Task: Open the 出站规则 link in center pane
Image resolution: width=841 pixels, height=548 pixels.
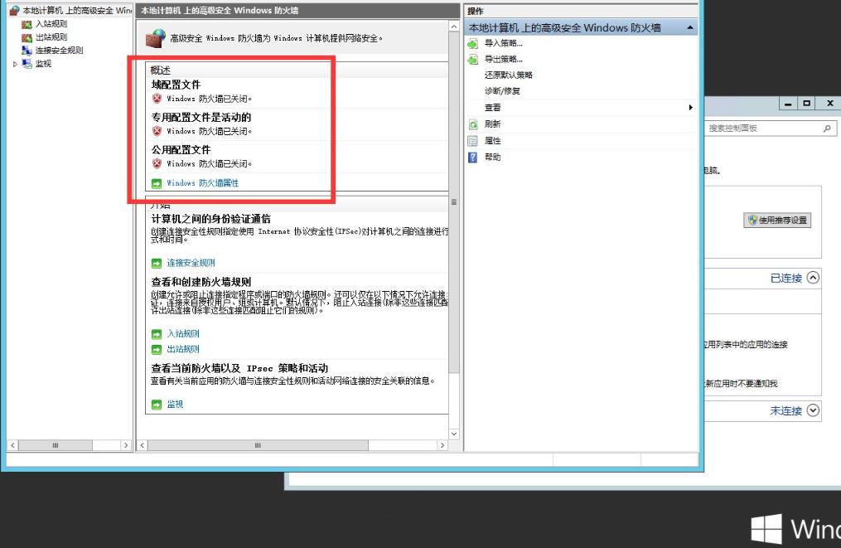Action: [x=183, y=349]
